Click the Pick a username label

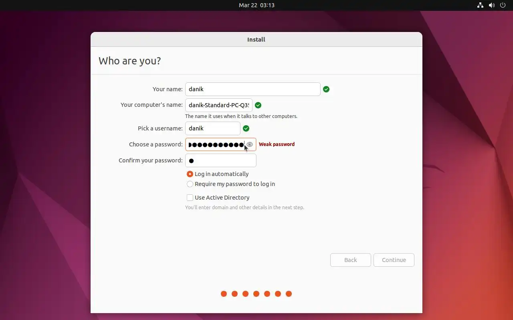pyautogui.click(x=160, y=128)
